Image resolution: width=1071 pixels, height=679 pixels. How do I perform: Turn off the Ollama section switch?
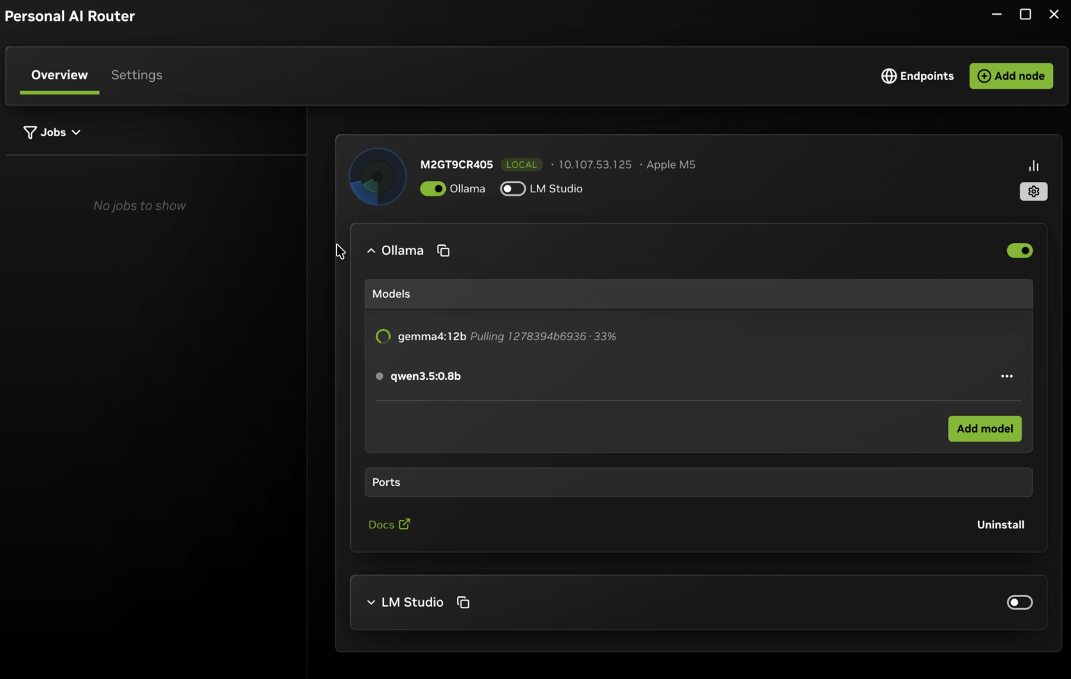1020,251
